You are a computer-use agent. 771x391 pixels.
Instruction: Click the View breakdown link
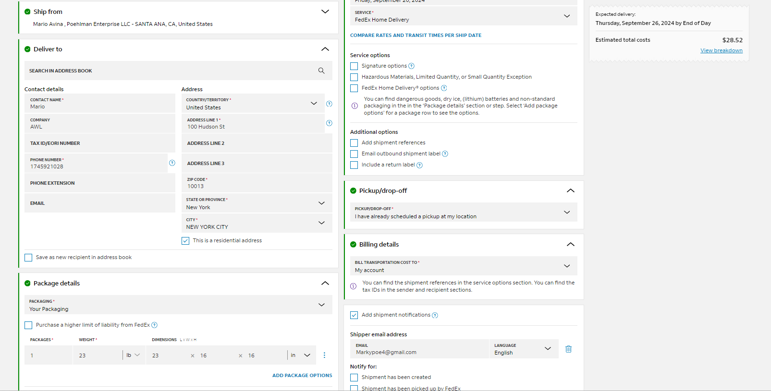pyautogui.click(x=722, y=50)
